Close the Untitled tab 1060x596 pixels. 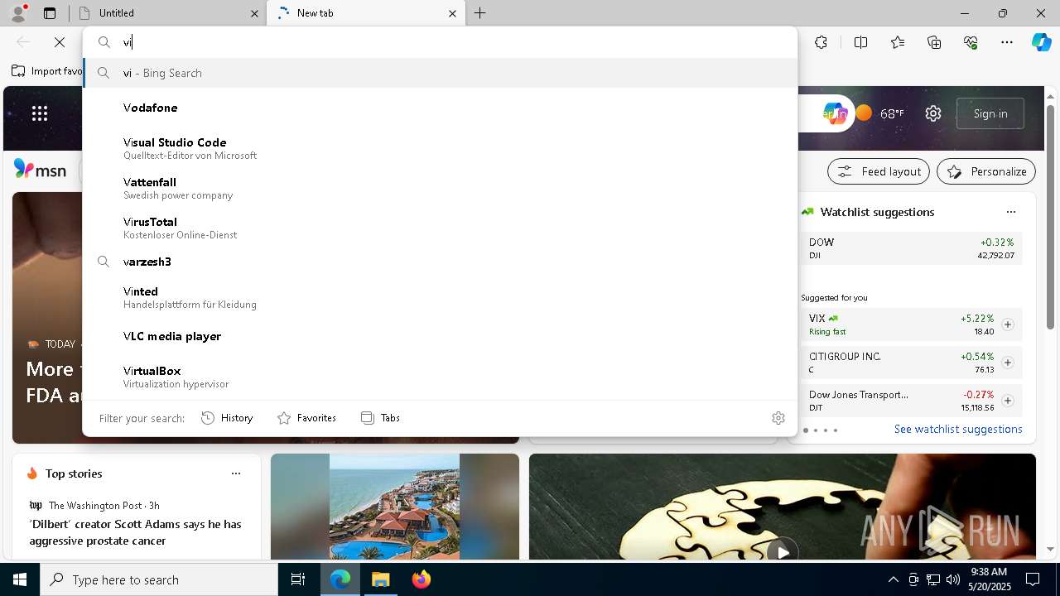[x=254, y=13]
